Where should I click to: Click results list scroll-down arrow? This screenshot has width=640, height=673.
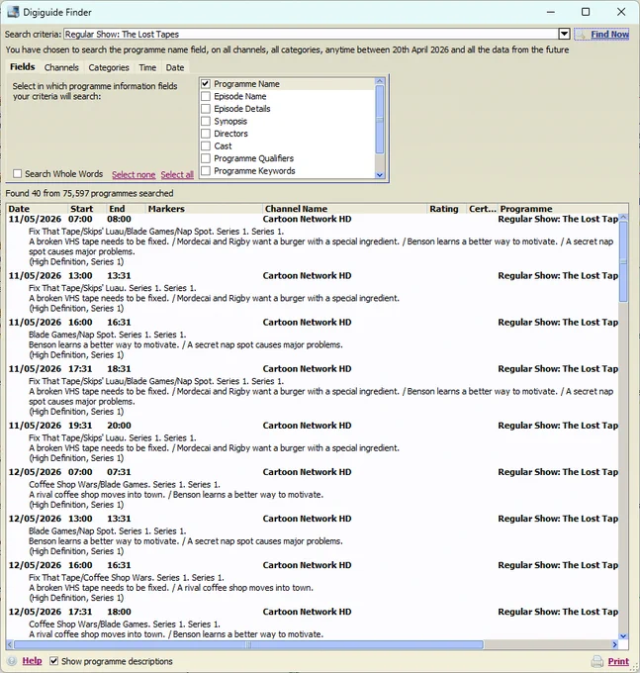(623, 636)
